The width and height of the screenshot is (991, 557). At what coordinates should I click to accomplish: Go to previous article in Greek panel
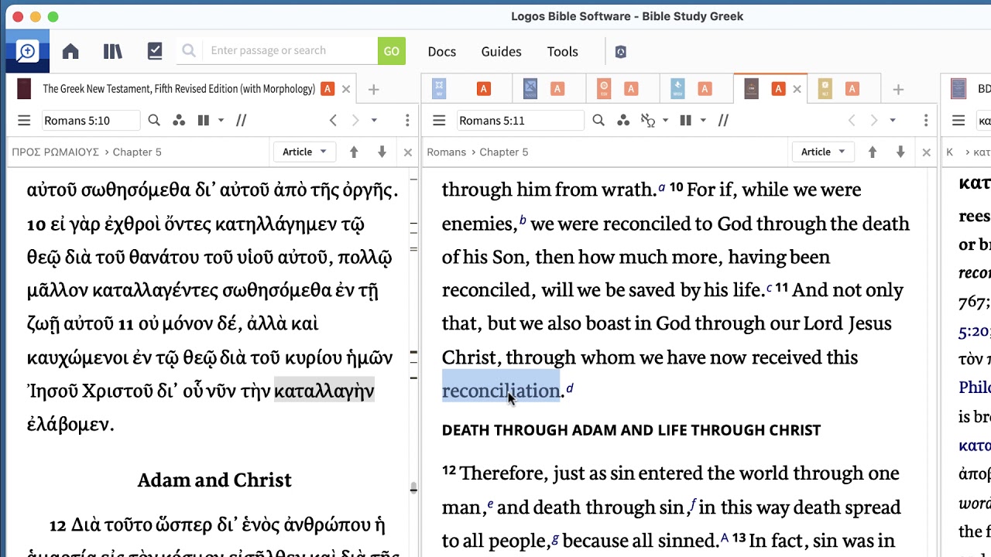pyautogui.click(x=354, y=152)
